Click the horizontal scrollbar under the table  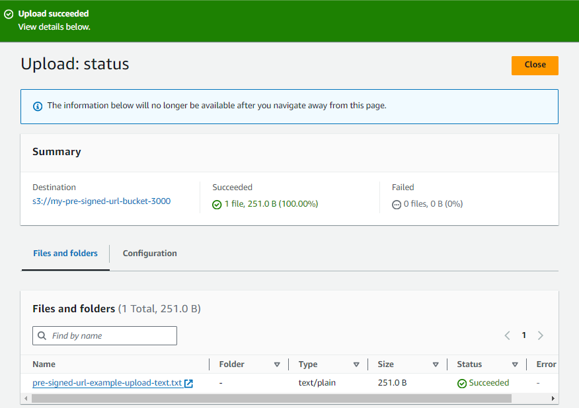271,399
